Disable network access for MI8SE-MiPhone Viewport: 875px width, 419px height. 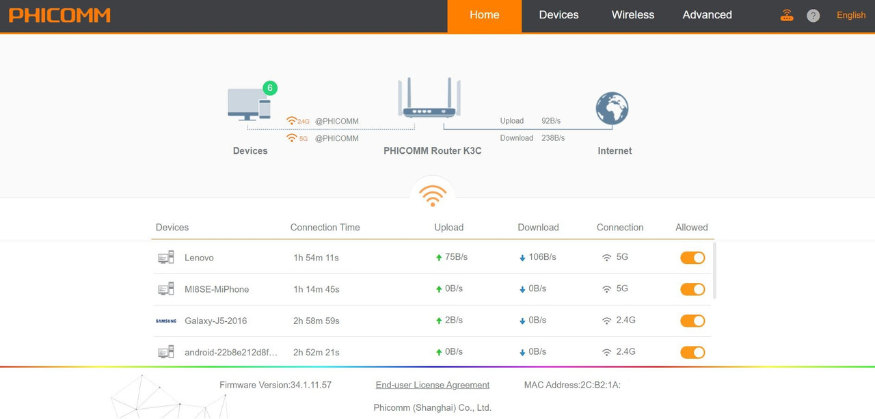click(x=692, y=289)
